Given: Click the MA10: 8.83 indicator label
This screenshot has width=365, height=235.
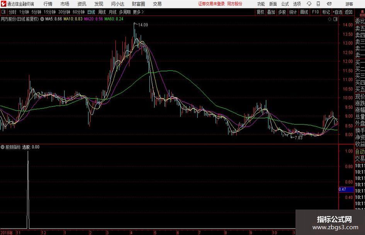Looking at the screenshot, I should tap(73, 19).
